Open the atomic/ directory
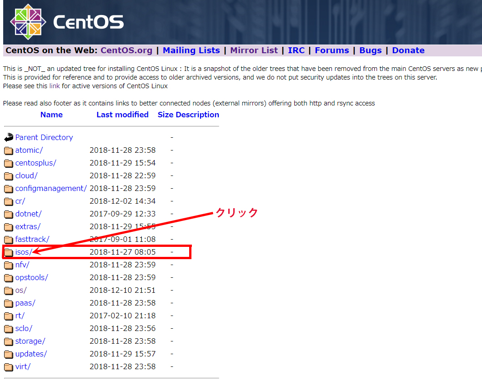This screenshot has height=381, width=482. click(29, 150)
